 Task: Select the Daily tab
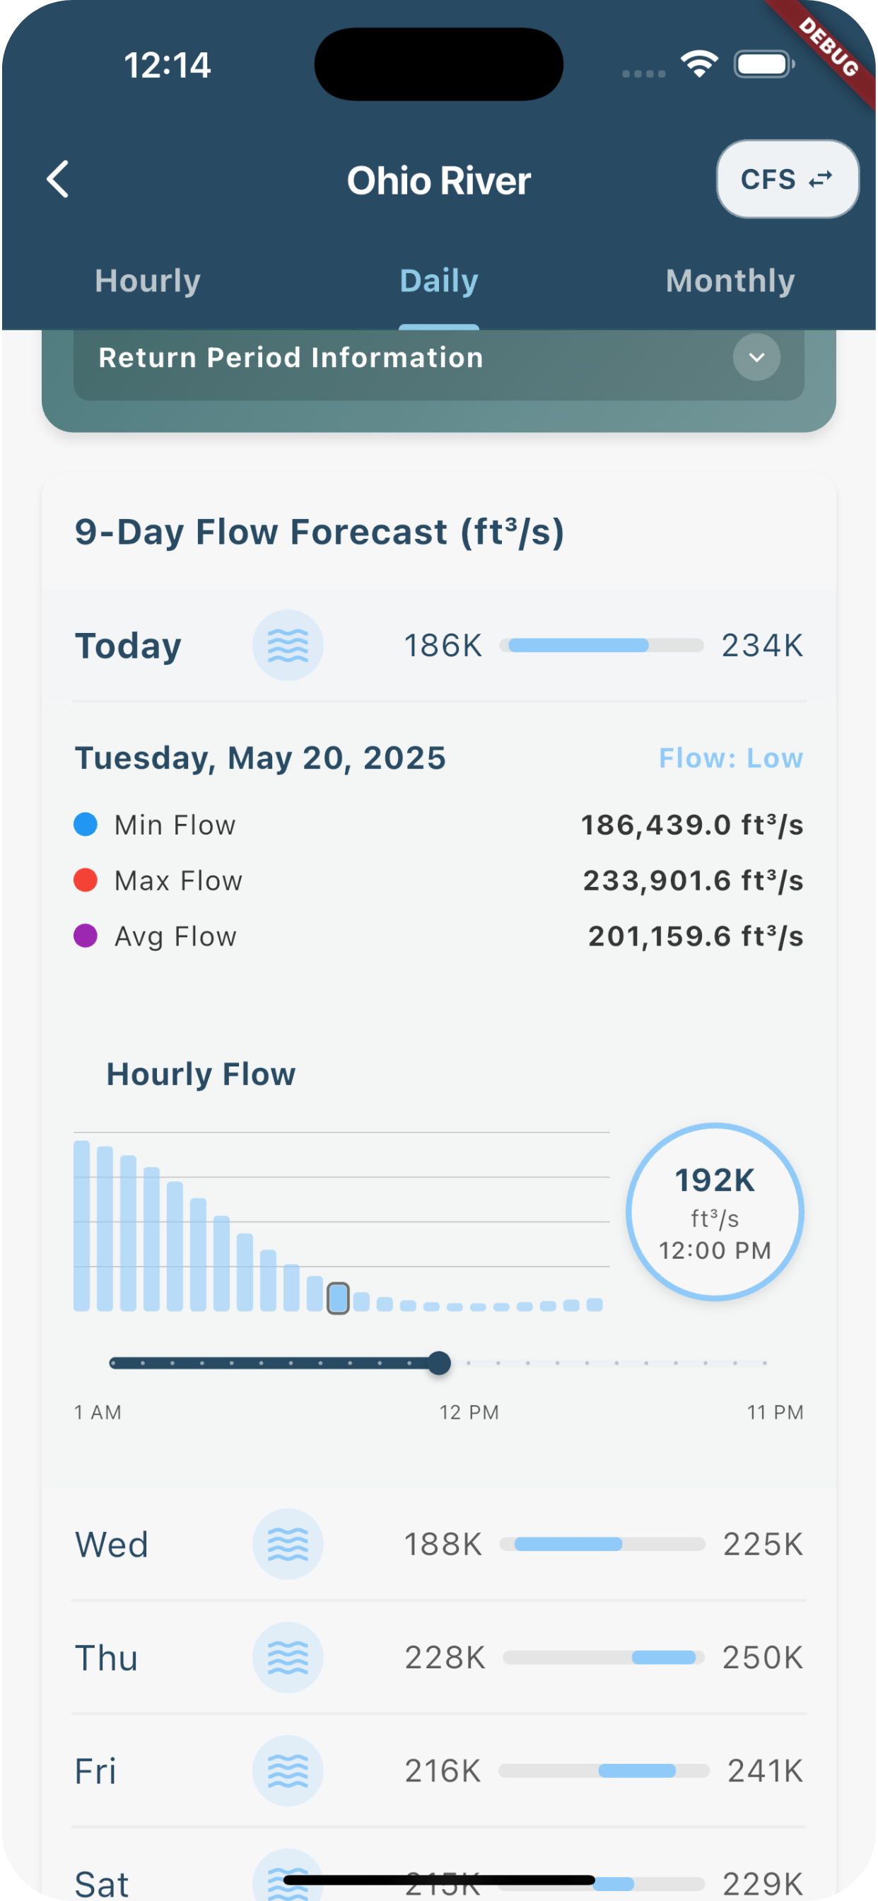(439, 281)
